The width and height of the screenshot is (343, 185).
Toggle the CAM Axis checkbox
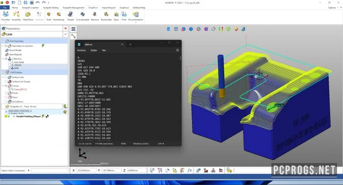(x=6, y=59)
